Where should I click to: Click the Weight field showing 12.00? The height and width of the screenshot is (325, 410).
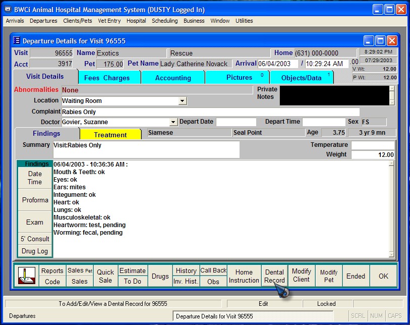click(373, 154)
